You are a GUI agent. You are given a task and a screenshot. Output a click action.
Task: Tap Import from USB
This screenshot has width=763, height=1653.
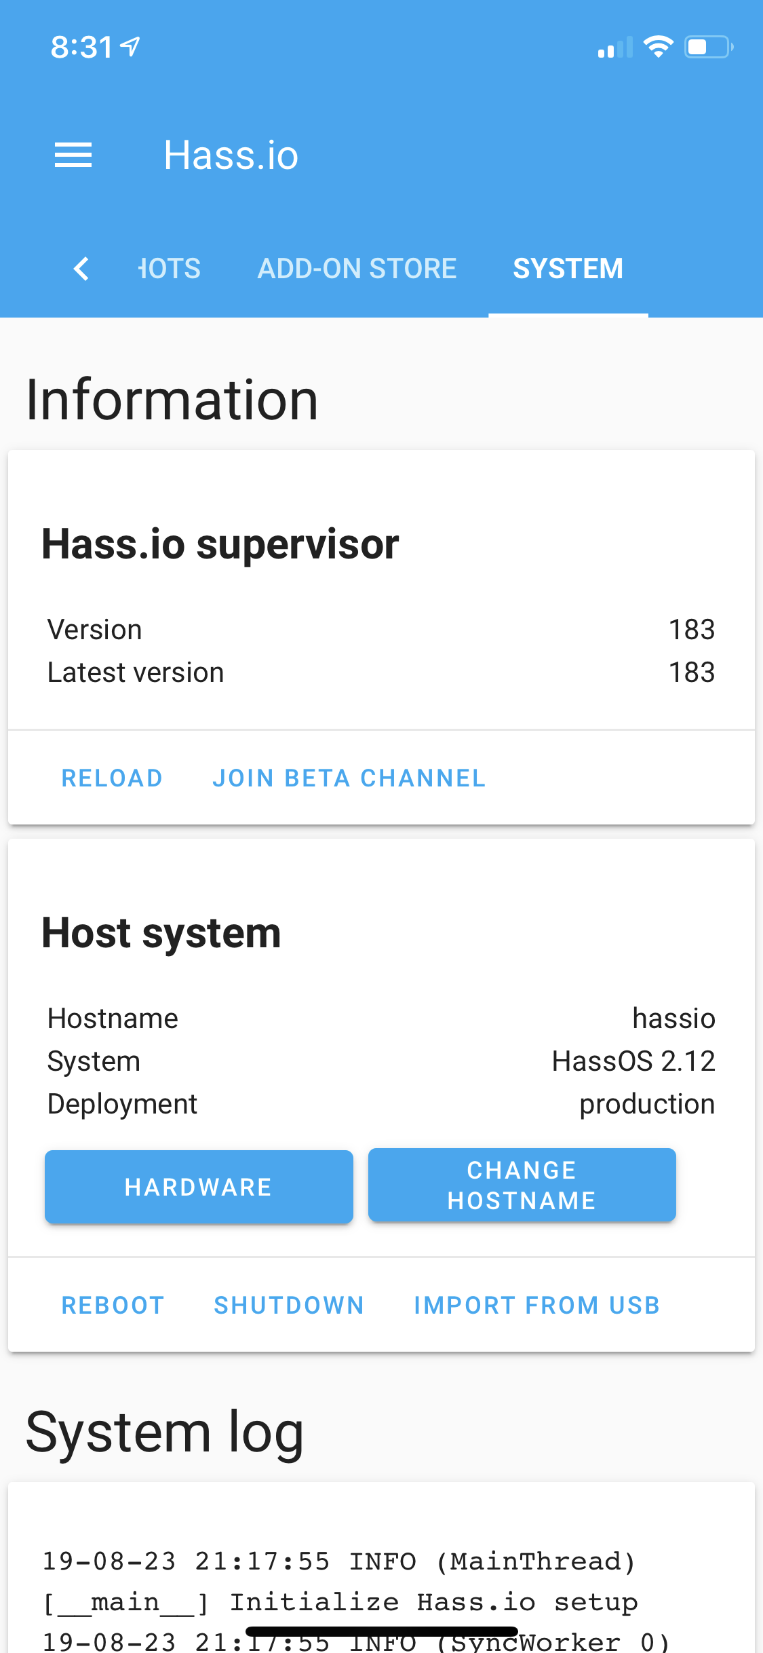click(536, 1306)
